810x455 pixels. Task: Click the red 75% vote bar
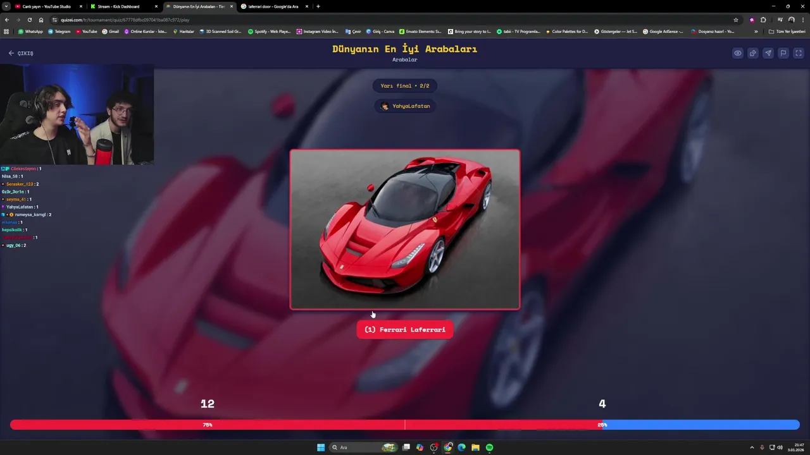306,425
